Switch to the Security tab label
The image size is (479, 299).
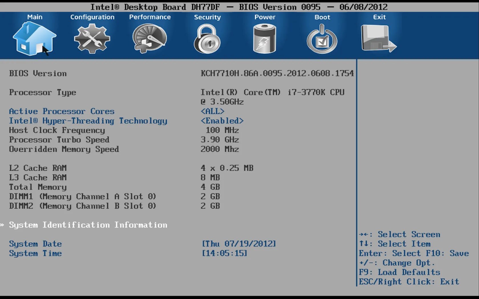pyautogui.click(x=208, y=17)
